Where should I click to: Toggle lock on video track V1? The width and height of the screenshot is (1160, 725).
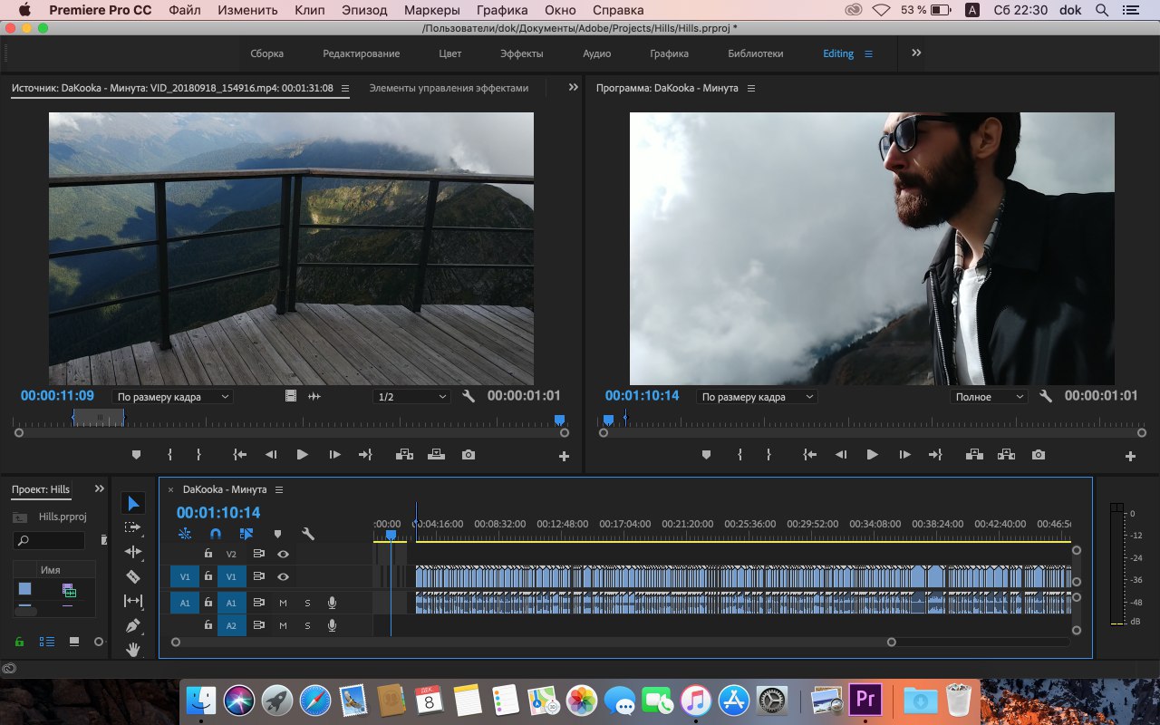pos(208,576)
